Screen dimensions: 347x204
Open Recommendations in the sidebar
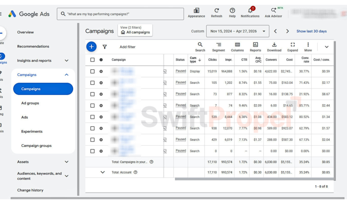coord(33,46)
